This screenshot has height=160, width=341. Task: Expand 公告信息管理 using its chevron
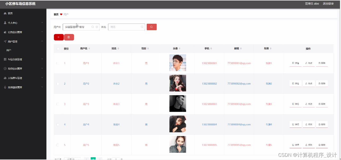point(42,32)
